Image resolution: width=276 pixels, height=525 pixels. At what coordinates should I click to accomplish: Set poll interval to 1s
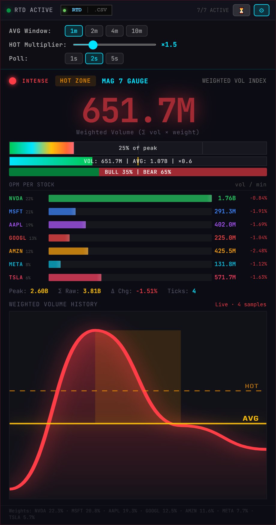(x=74, y=58)
